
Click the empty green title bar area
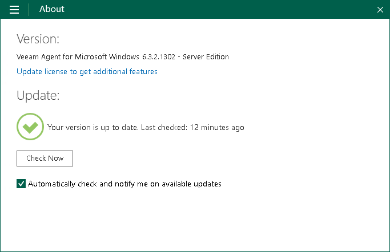217,10
